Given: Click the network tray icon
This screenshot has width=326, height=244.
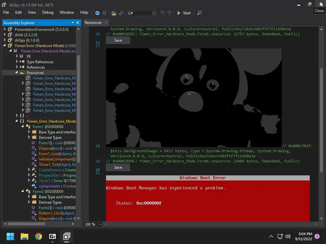Looking at the screenshot, I should point(280,236).
